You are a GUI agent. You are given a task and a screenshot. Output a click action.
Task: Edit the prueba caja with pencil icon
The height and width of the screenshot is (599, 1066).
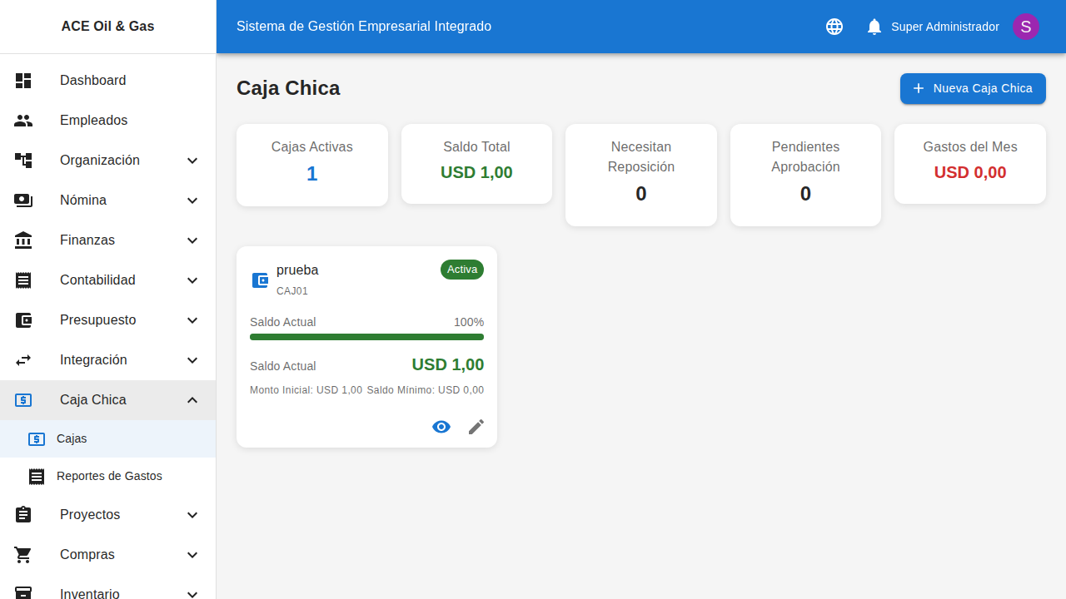coord(476,427)
